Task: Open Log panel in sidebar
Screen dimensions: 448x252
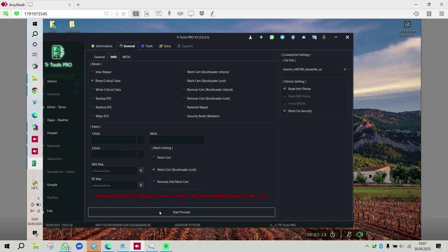Action: coord(50,211)
